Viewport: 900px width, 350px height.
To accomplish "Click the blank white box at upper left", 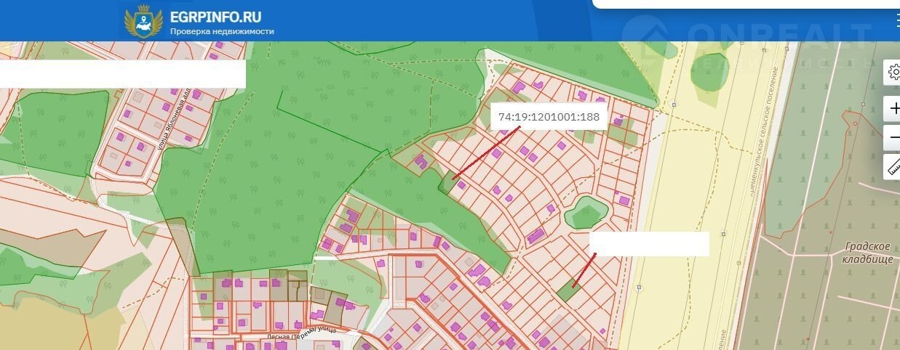I will pos(122,74).
